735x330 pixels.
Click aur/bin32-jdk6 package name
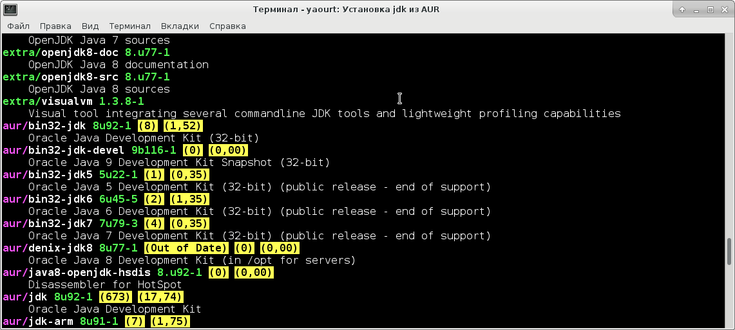48,199
